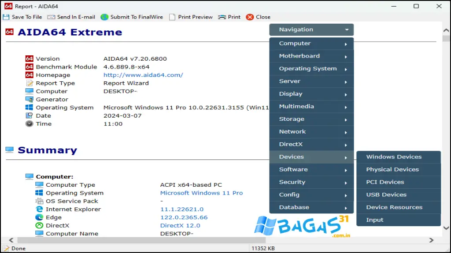The height and width of the screenshot is (253, 451).
Task: Submit the report to FinalWire
Action: click(132, 17)
